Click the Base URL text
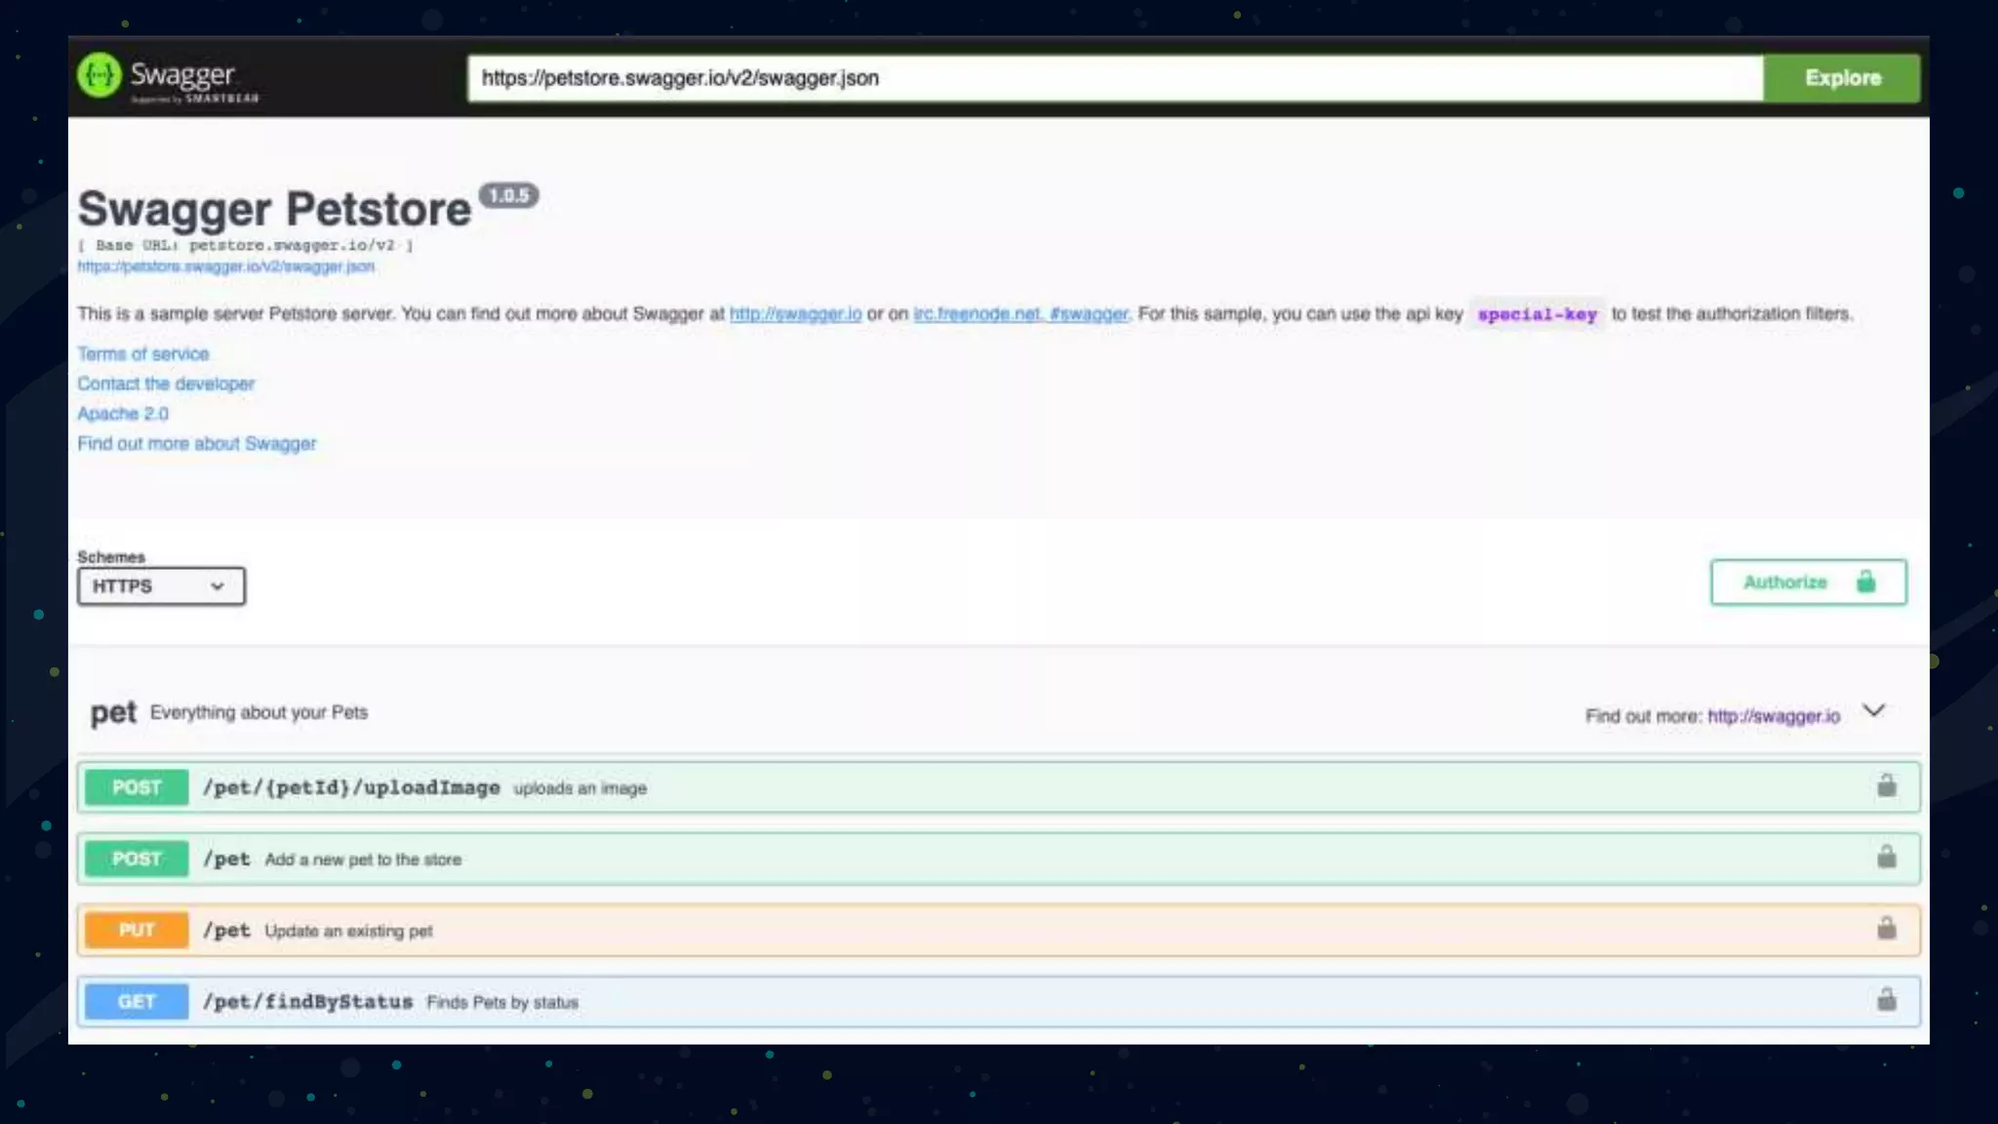 pyautogui.click(x=246, y=246)
